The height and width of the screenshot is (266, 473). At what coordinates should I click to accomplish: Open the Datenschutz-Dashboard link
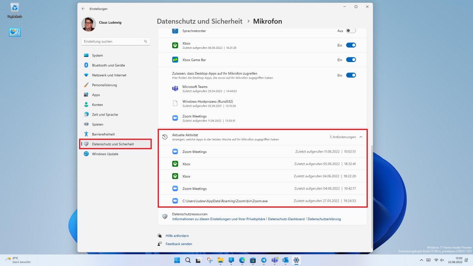coord(286,219)
